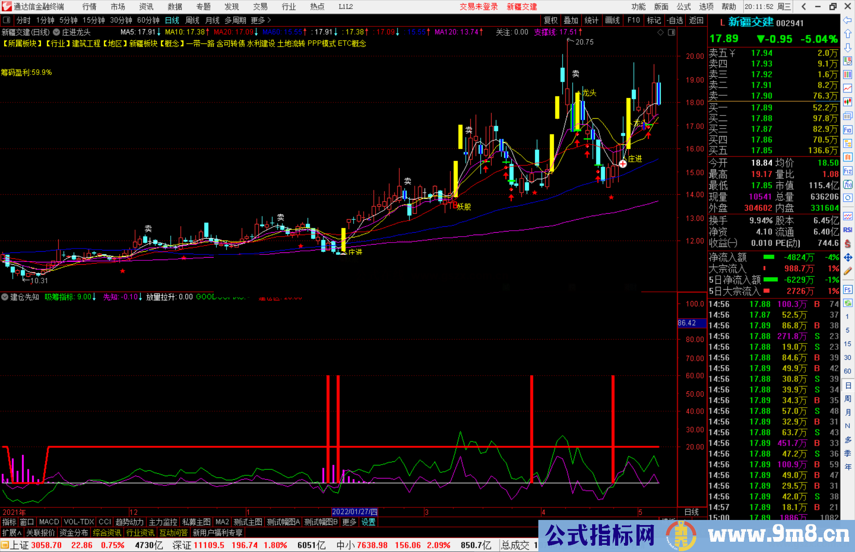Click the line chart trend sidebar icon
855x552 pixels.
[x=847, y=88]
